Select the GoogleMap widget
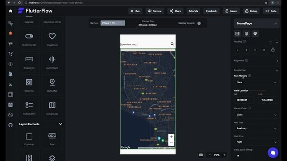287x161 pixels. [x=52, y=108]
